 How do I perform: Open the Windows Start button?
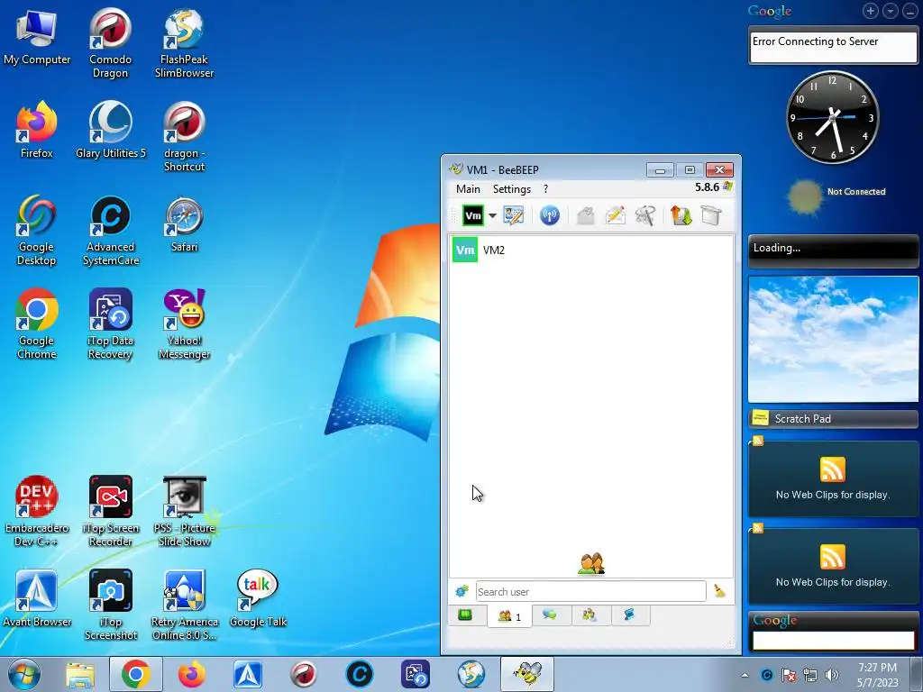coord(24,674)
